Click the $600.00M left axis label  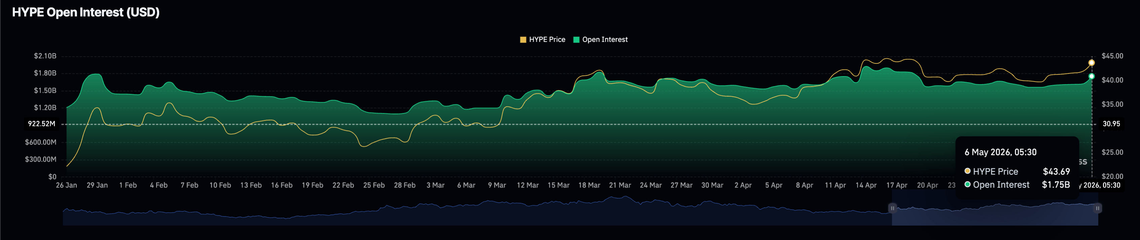click(41, 142)
